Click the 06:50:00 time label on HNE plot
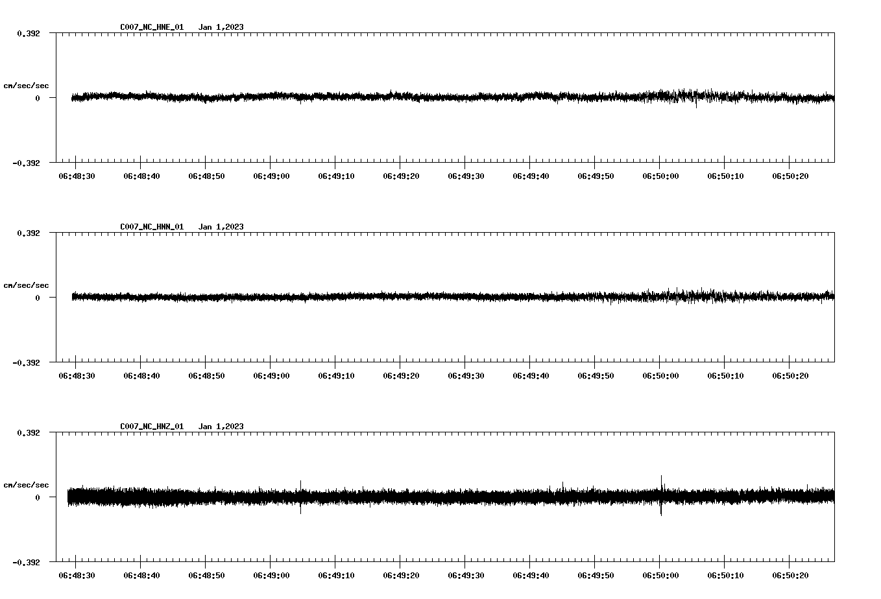This screenshot has width=881, height=599. coord(660,176)
